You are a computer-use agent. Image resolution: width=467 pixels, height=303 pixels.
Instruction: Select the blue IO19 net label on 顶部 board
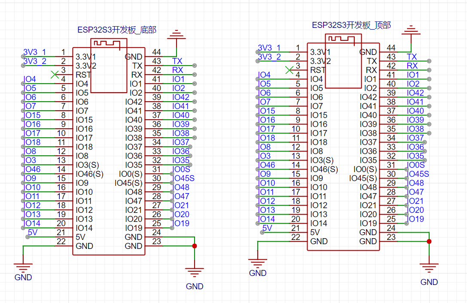pos(416,219)
